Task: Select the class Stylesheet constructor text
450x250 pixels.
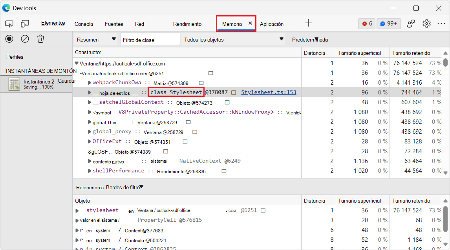Action: click(176, 92)
